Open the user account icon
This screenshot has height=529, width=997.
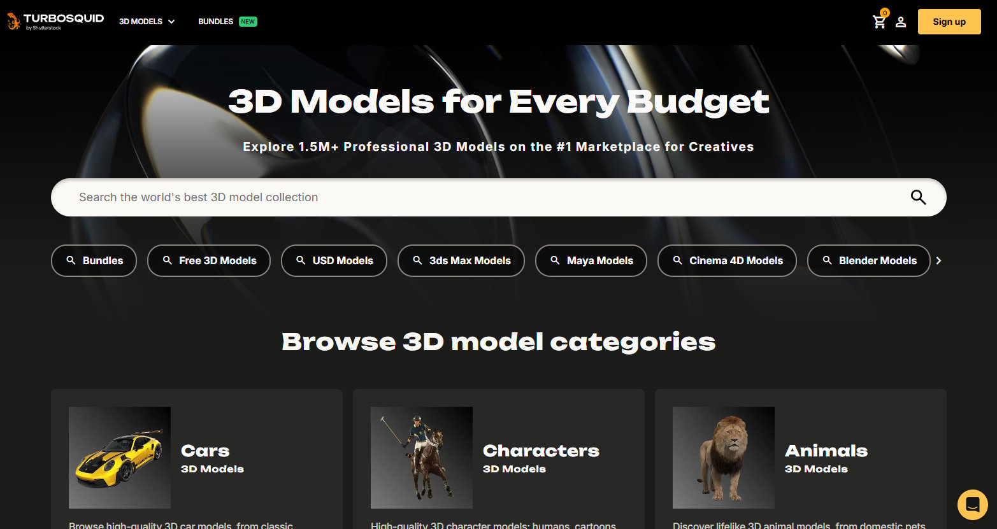pyautogui.click(x=901, y=22)
